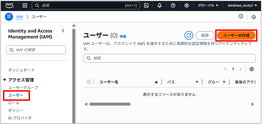Open ダッシュボード in the sidebar
Image resolution: width=262 pixels, height=124 pixels.
coord(21,70)
